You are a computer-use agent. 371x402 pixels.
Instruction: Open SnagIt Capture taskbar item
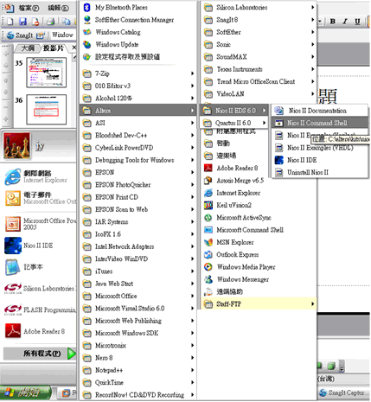pos(343,392)
